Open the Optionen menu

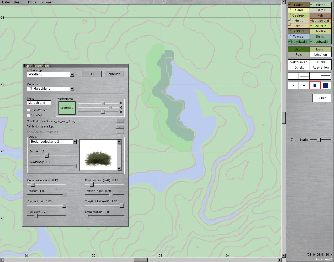pos(47,2)
